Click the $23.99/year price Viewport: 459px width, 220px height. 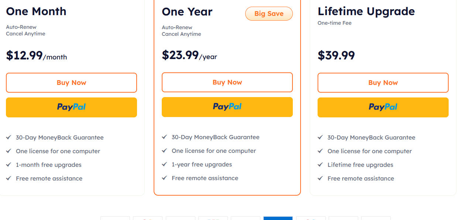click(x=189, y=55)
